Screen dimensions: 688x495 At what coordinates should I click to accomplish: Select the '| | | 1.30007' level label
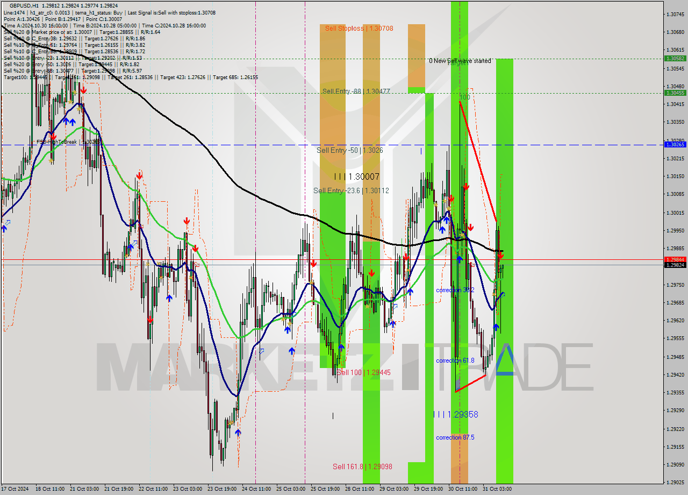click(x=357, y=176)
